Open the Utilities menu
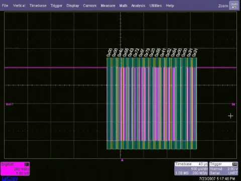The width and height of the screenshot is (241, 181). coord(156,6)
